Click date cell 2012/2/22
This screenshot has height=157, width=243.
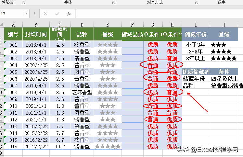[36, 146]
